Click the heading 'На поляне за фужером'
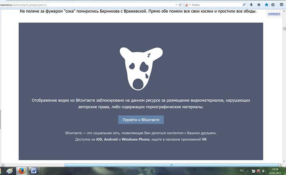The height and width of the screenshot is (175, 286). point(138,11)
